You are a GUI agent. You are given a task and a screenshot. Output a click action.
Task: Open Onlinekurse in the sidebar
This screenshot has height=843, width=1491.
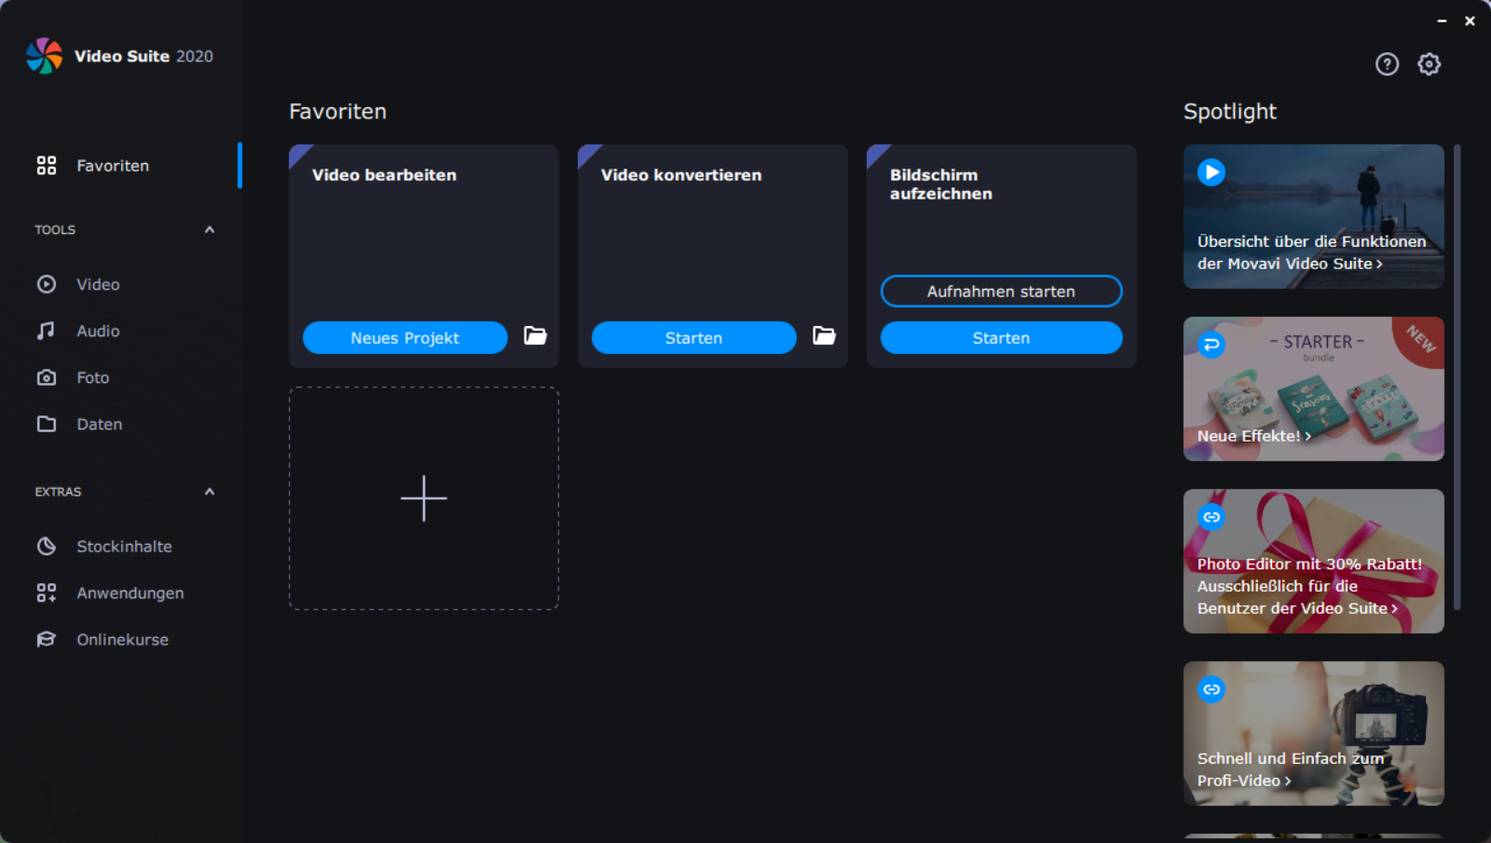click(x=121, y=639)
